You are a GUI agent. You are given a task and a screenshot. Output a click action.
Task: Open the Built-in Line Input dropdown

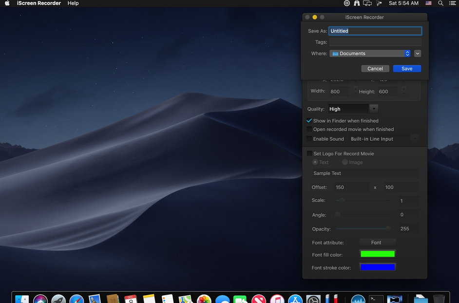pyautogui.click(x=415, y=139)
